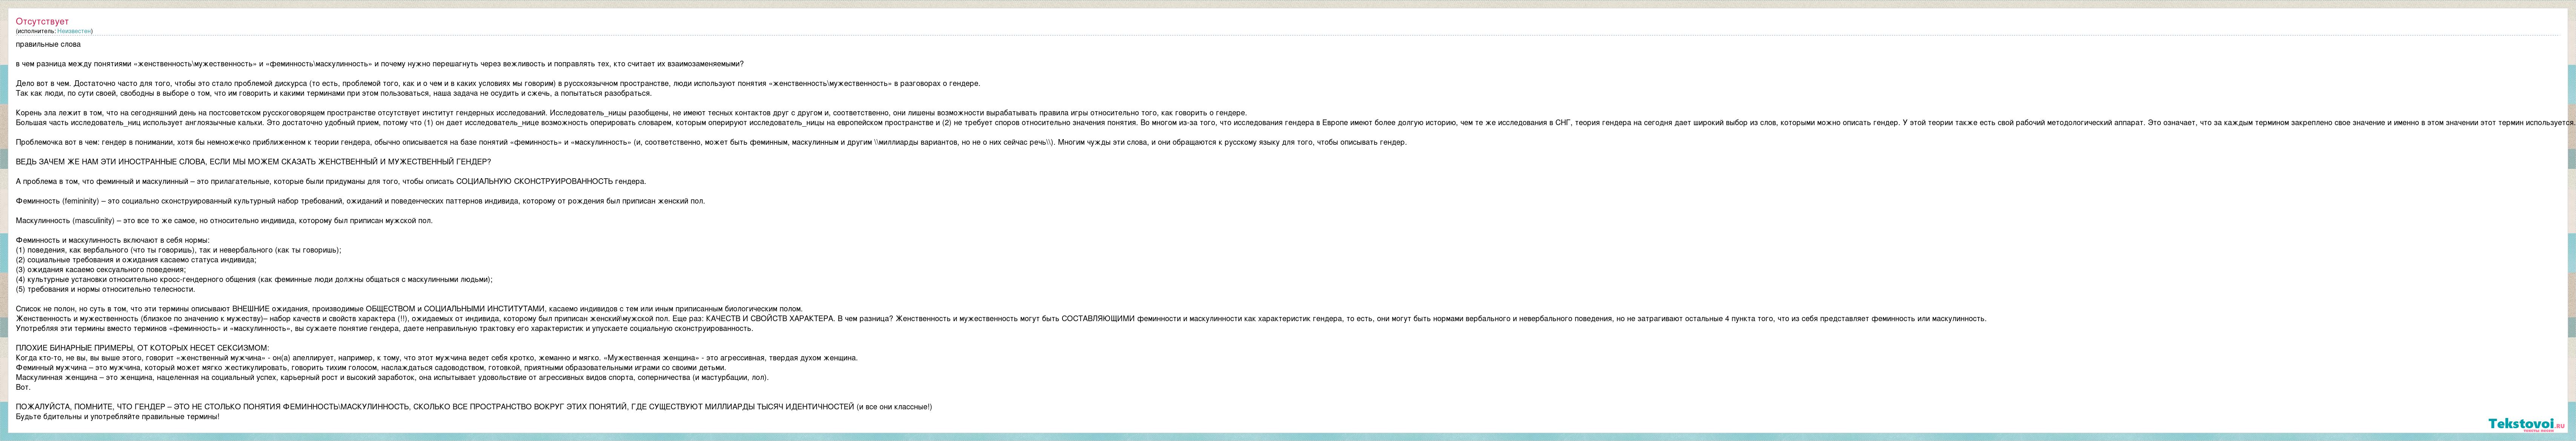
Task: Click the line starting 'Большая часть исследователь_ниц'
Action: [x=1295, y=122]
